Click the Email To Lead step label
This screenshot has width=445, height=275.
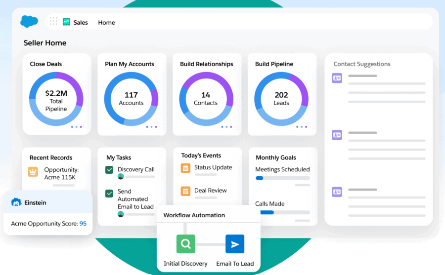235,264
